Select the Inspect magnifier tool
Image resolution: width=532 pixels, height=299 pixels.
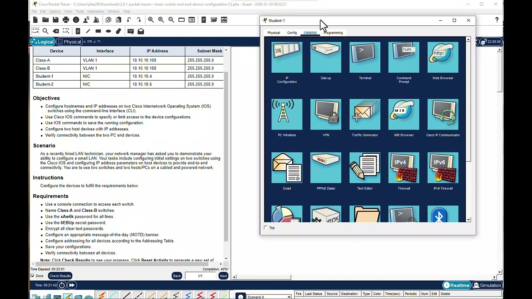[x=45, y=31]
